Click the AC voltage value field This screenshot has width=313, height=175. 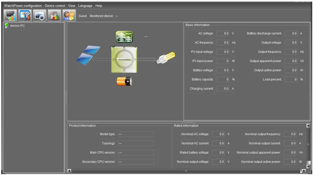(x=223, y=33)
